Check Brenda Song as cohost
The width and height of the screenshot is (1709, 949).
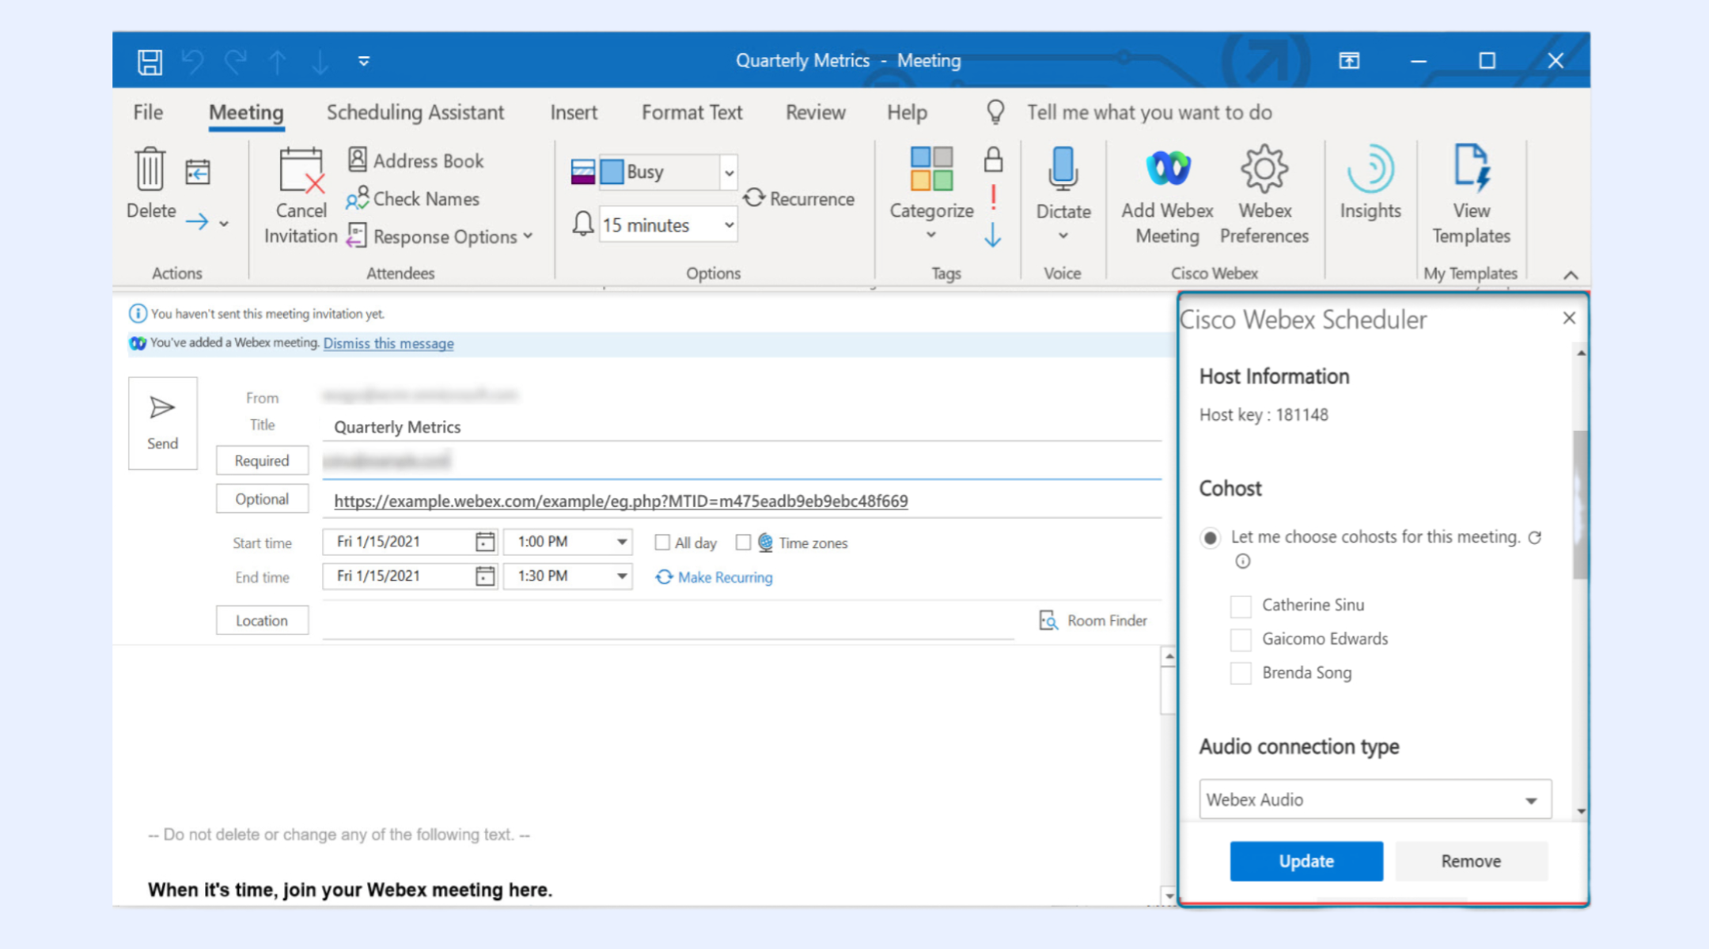[x=1241, y=673]
